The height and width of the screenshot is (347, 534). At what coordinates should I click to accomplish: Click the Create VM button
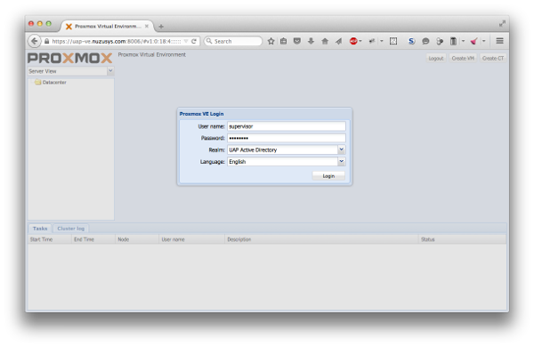coord(463,58)
